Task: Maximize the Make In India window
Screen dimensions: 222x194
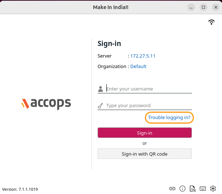Action: [203, 7]
